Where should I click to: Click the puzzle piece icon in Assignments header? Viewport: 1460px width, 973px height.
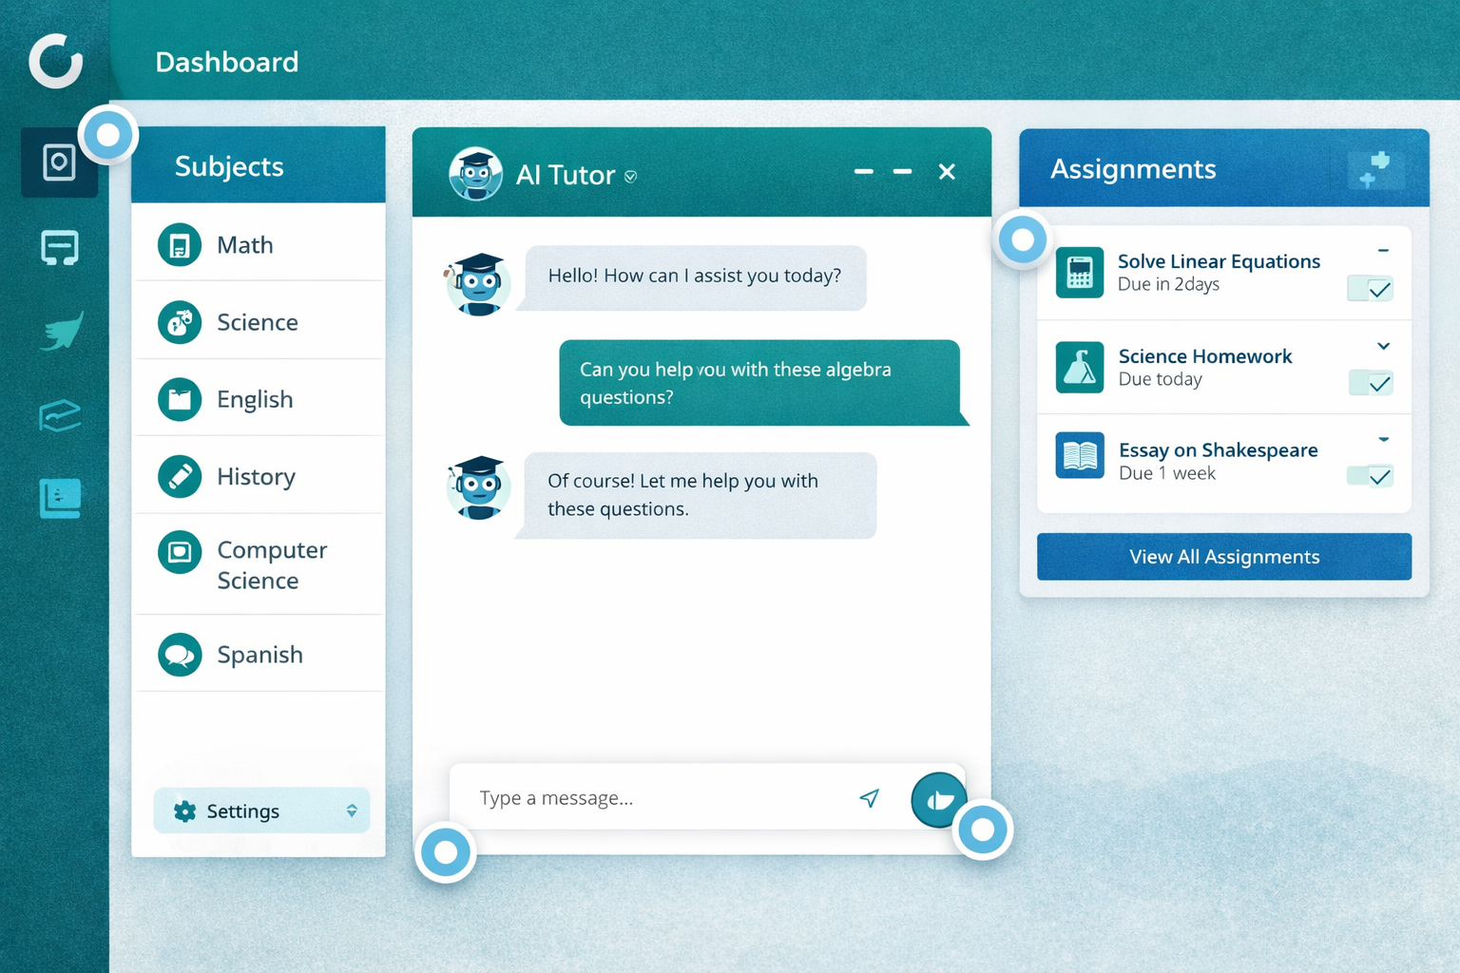coord(1374,169)
